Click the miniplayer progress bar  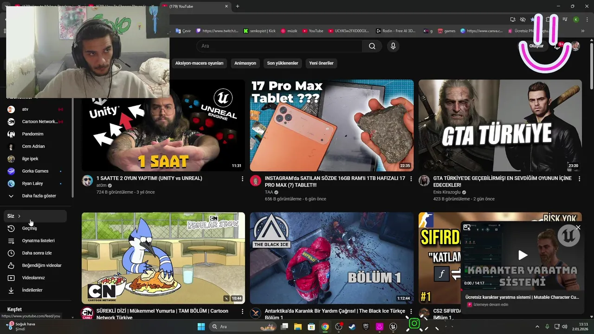click(x=523, y=289)
